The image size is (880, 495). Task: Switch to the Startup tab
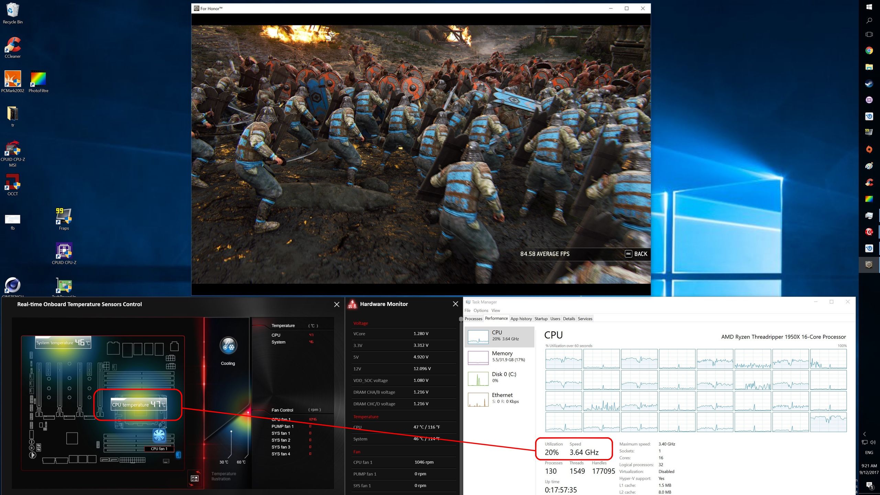[x=541, y=319]
